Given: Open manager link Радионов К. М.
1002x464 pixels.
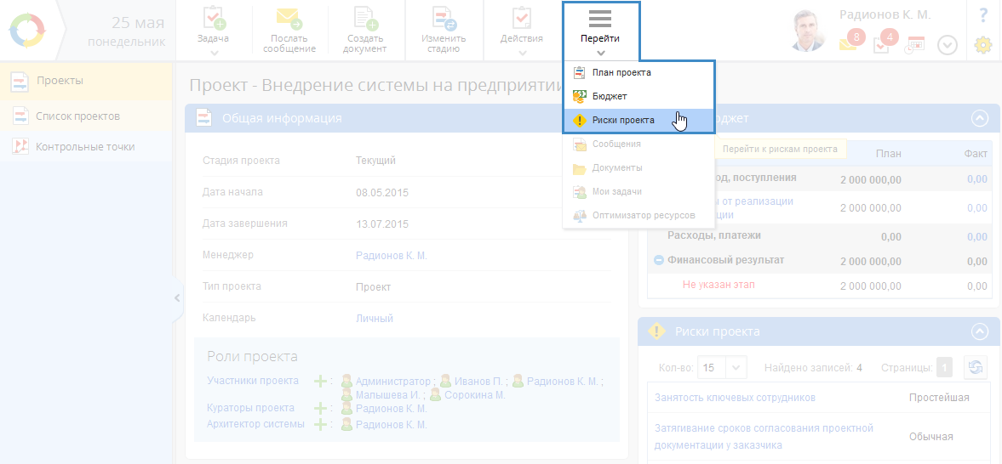Looking at the screenshot, I should point(392,255).
